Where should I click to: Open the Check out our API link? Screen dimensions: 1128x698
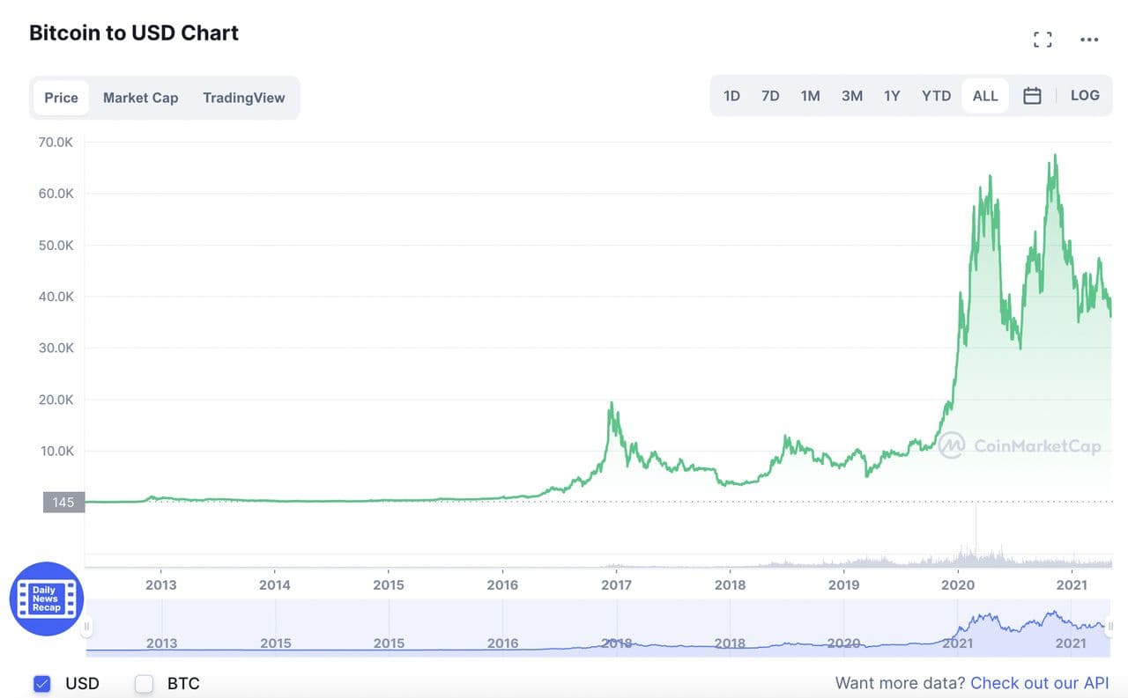tap(1039, 683)
